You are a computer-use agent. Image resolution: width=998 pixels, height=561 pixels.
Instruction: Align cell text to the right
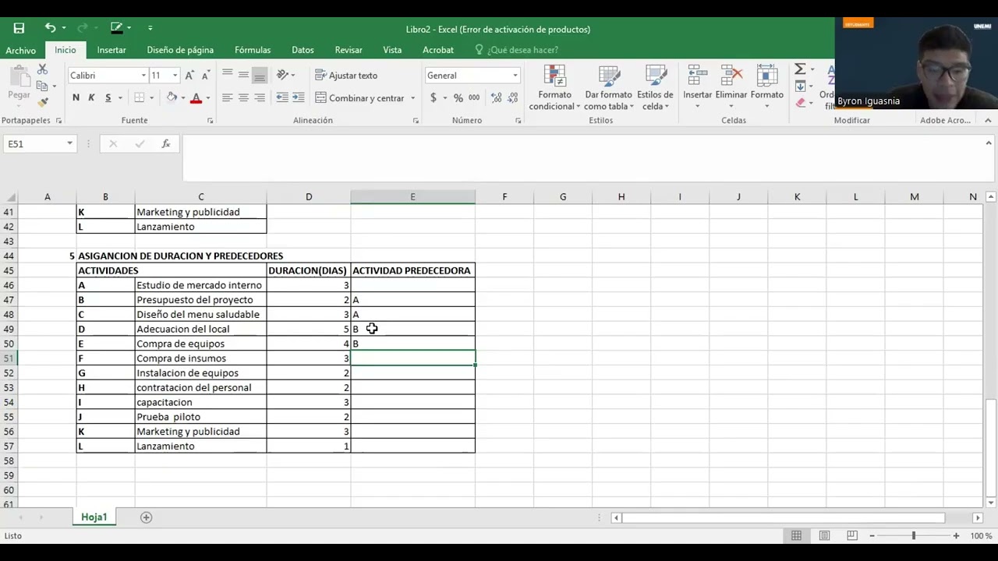(x=260, y=97)
